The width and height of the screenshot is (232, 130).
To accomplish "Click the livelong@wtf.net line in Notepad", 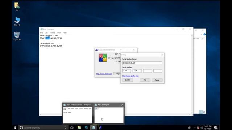I will (49, 35).
